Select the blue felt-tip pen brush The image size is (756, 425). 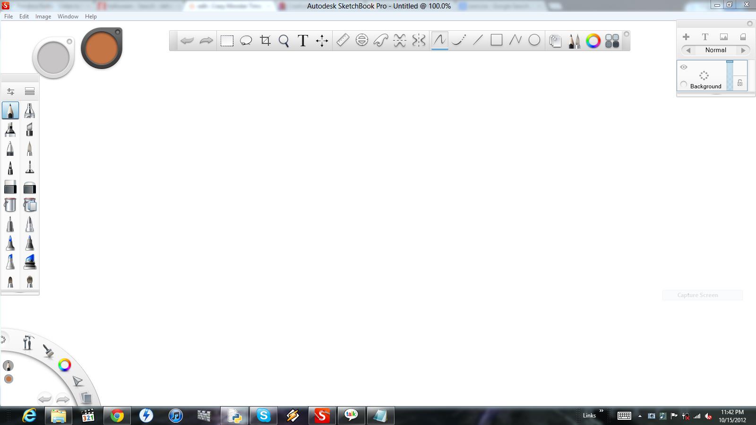(10, 243)
